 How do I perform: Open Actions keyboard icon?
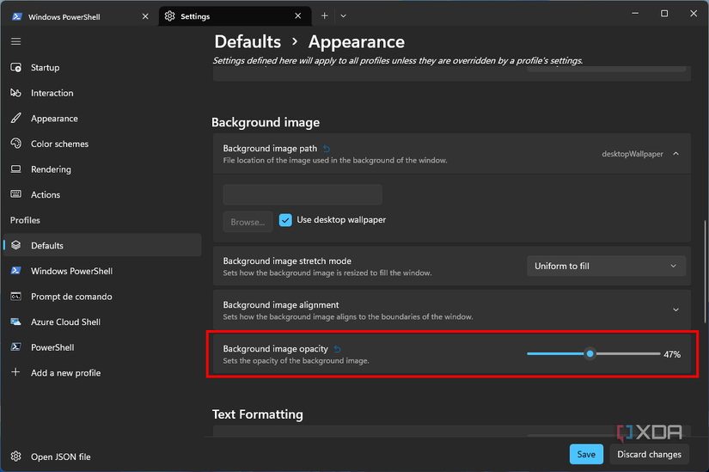pos(15,195)
